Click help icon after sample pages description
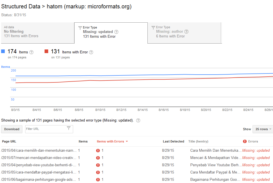The height and width of the screenshot is (183, 273). [138, 120]
